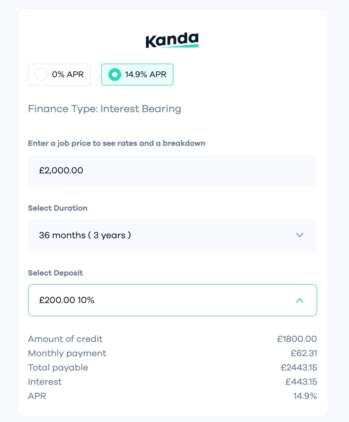The width and height of the screenshot is (349, 422).
Task: Click the £1800.00 amount of credit value
Action: click(297, 339)
